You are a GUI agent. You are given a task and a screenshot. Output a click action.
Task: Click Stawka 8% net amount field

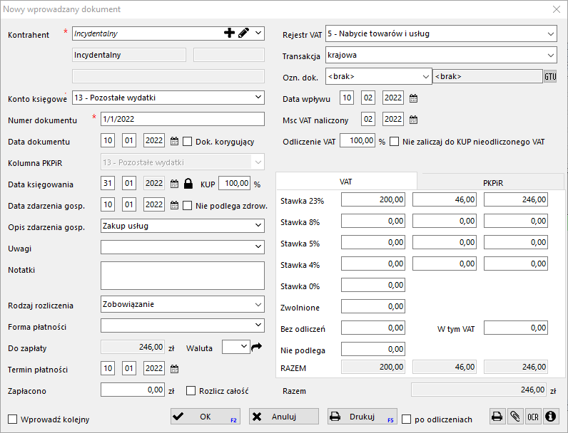372,221
